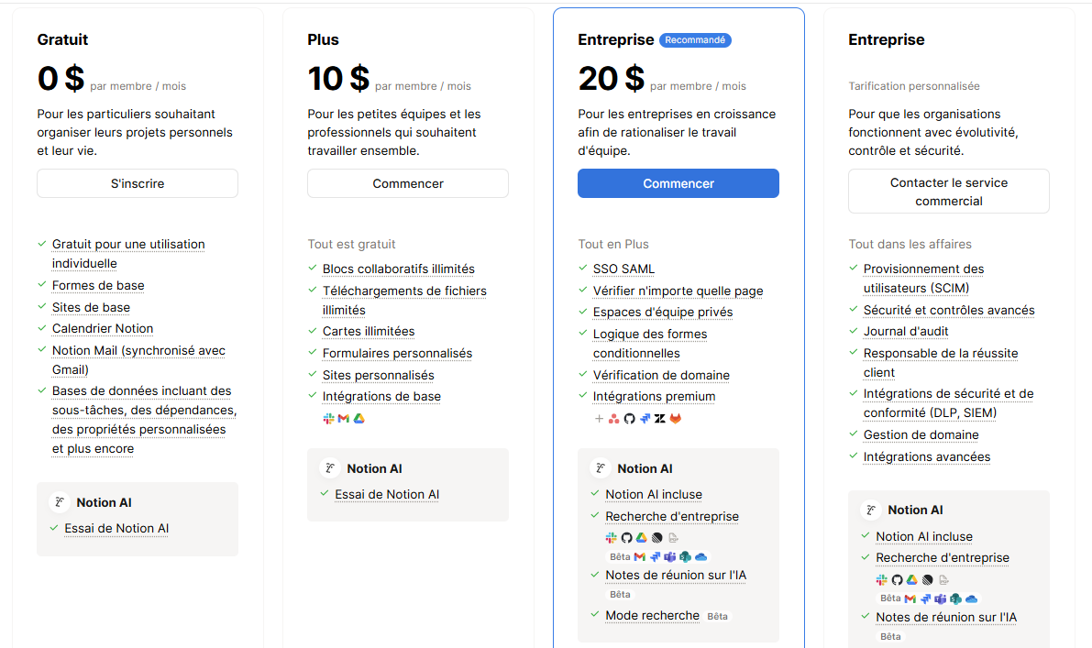Viewport: 1092px width, 648px height.
Task: Click the Notion AI logo in the Gratuit plan
Action: click(60, 502)
